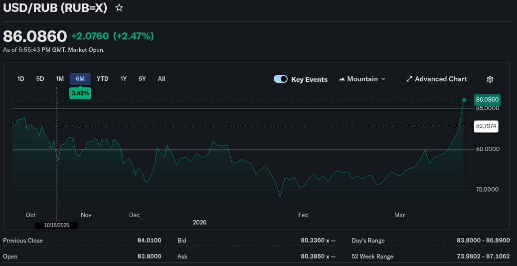Click the Day's Range value 83.8000 - 86.8900
This screenshot has width=517, height=266.
[x=484, y=241]
